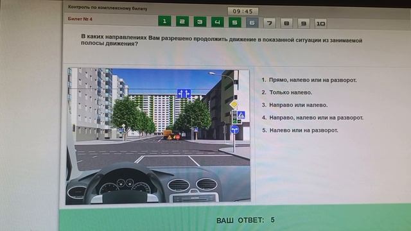Click the pedestrian crossing sign by traffic light
Viewport: 411px width, 231px height.
point(241,115)
